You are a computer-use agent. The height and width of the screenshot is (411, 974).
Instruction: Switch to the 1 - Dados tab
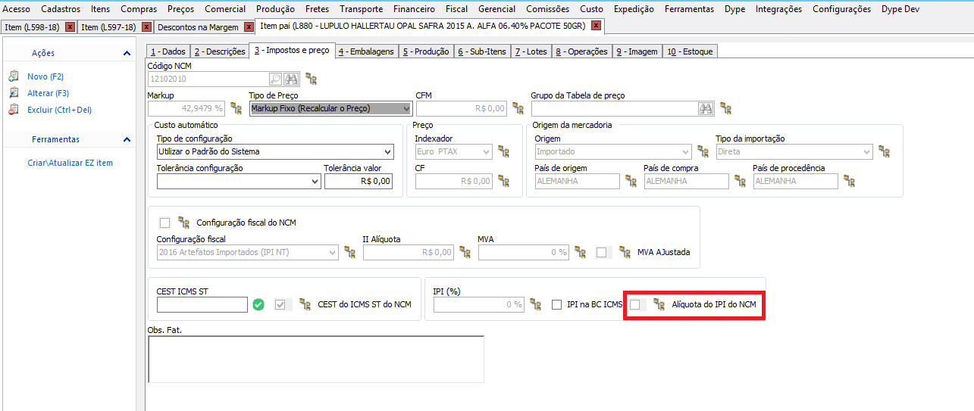coord(168,51)
